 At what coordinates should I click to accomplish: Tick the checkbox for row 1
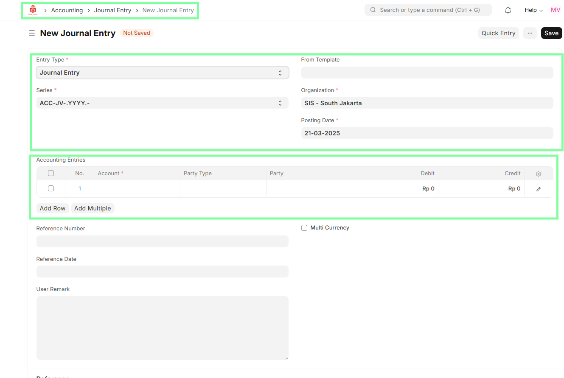click(x=51, y=188)
